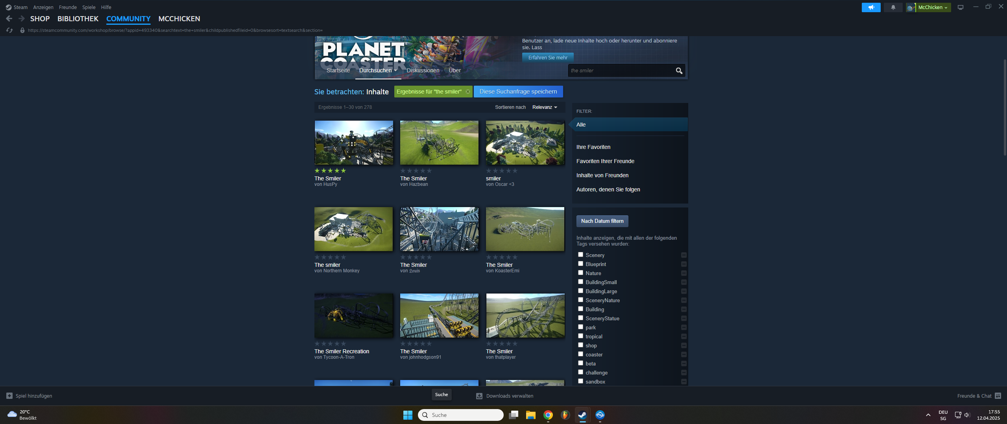Viewport: 1007px width, 424px height.
Task: Exclude the Blueprint tag with the minus icon
Action: (x=684, y=264)
